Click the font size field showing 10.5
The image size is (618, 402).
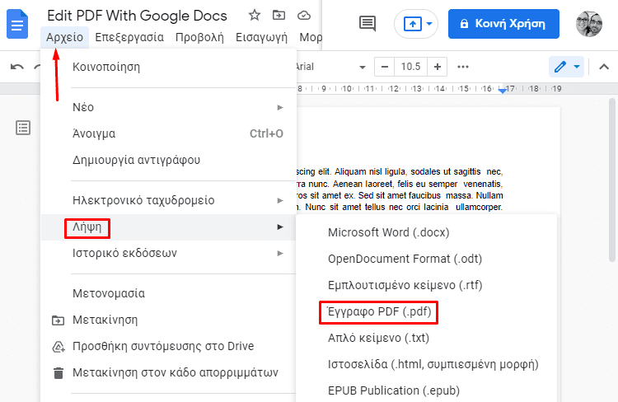pyautogui.click(x=410, y=67)
